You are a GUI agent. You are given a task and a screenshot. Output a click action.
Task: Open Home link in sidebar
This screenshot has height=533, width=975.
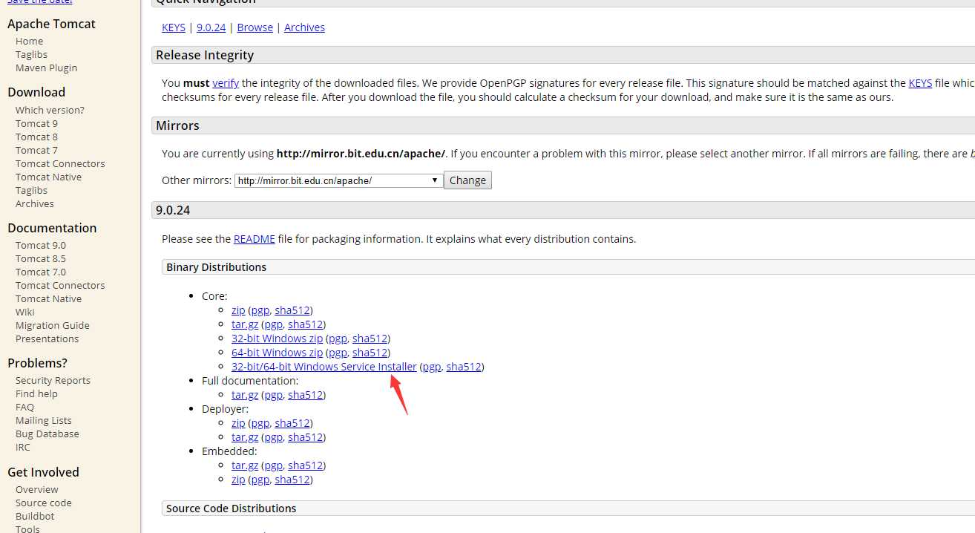click(29, 41)
